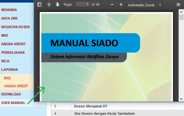Open the DATA DIRI menu

(x=17, y=18)
